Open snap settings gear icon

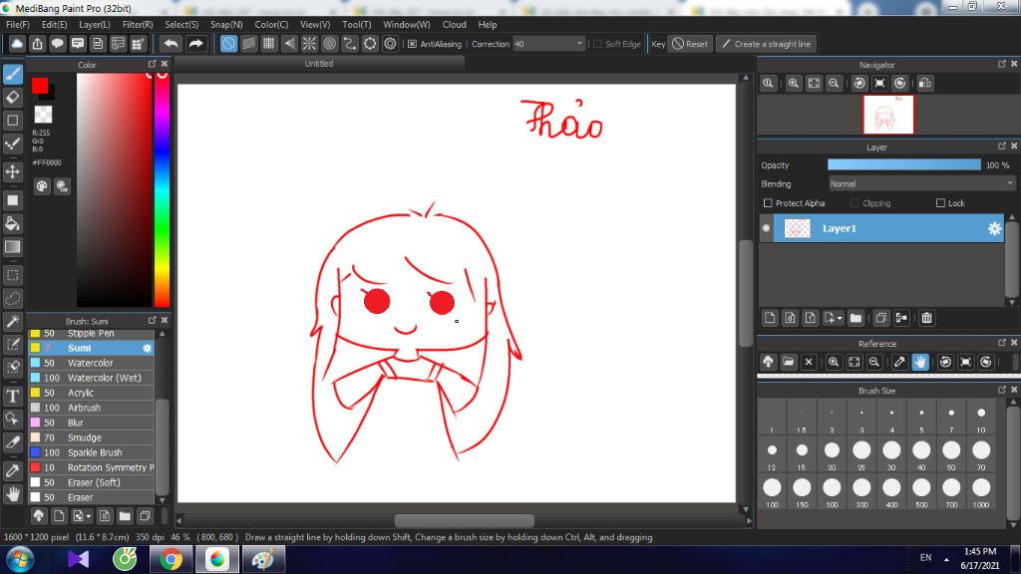(x=390, y=44)
